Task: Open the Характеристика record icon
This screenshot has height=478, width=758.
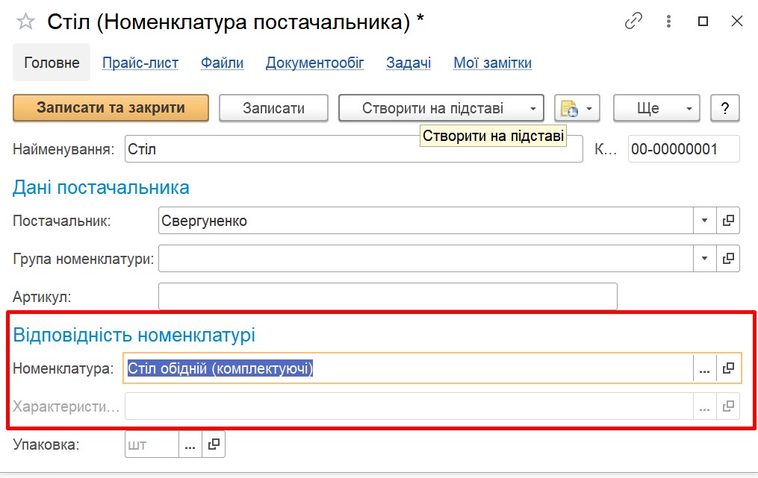Action: [x=728, y=406]
